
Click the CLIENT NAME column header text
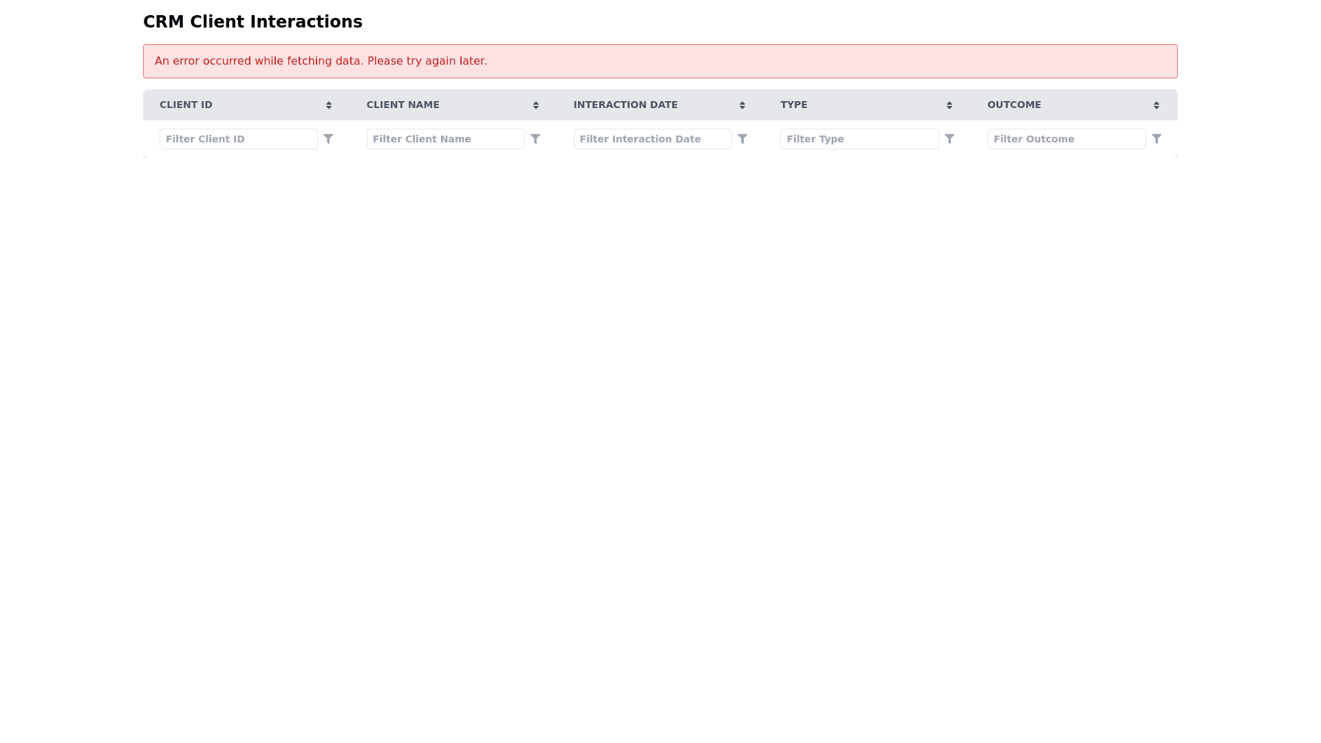click(402, 105)
